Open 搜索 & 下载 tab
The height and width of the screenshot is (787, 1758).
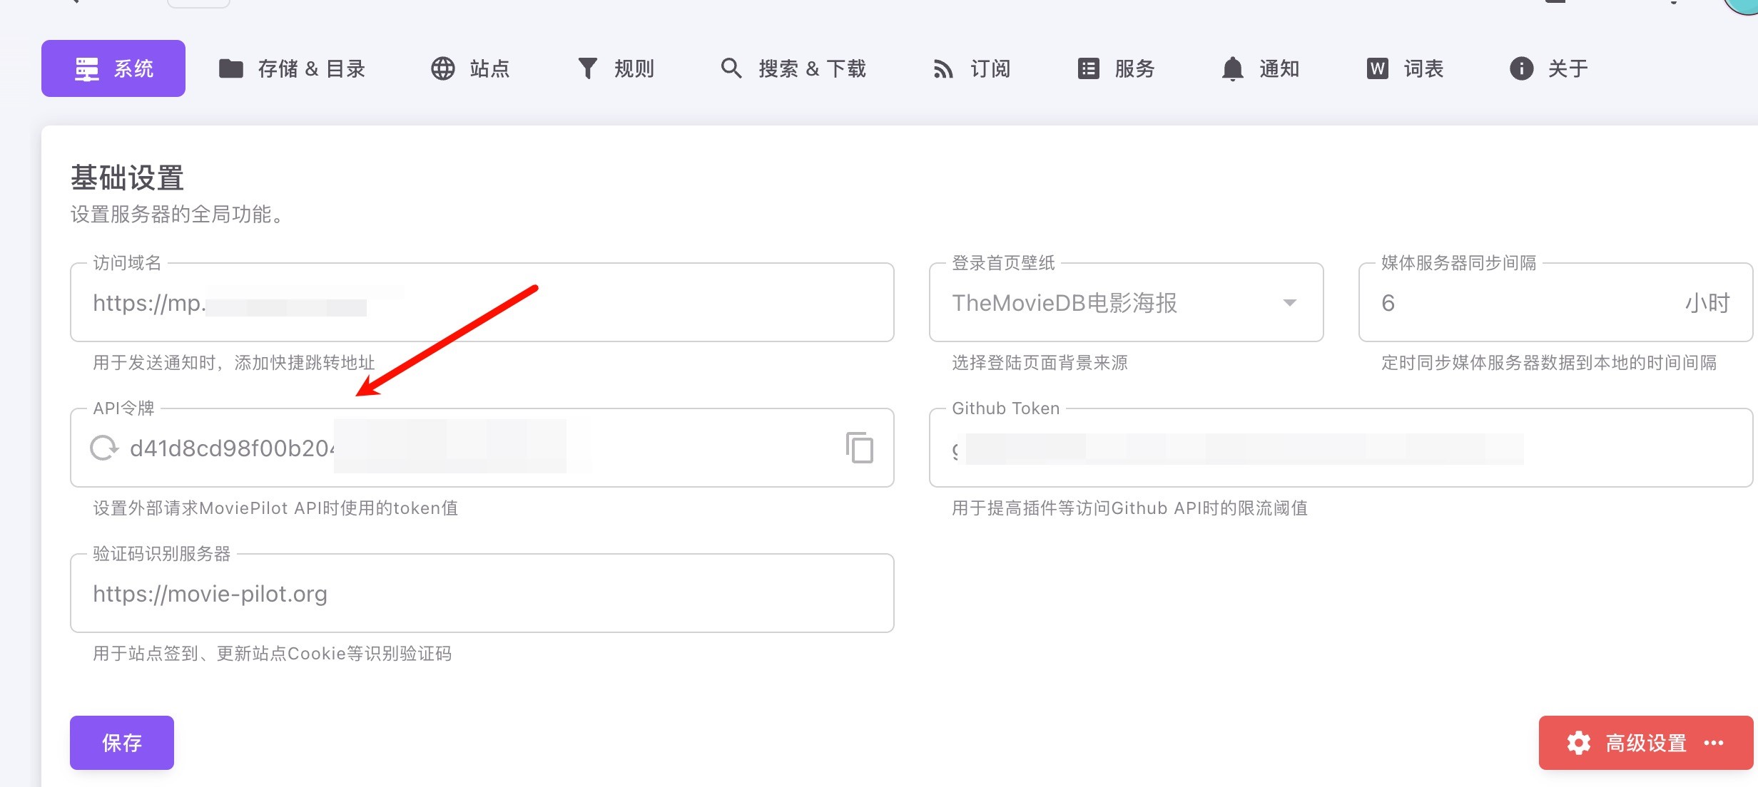pyautogui.click(x=793, y=68)
